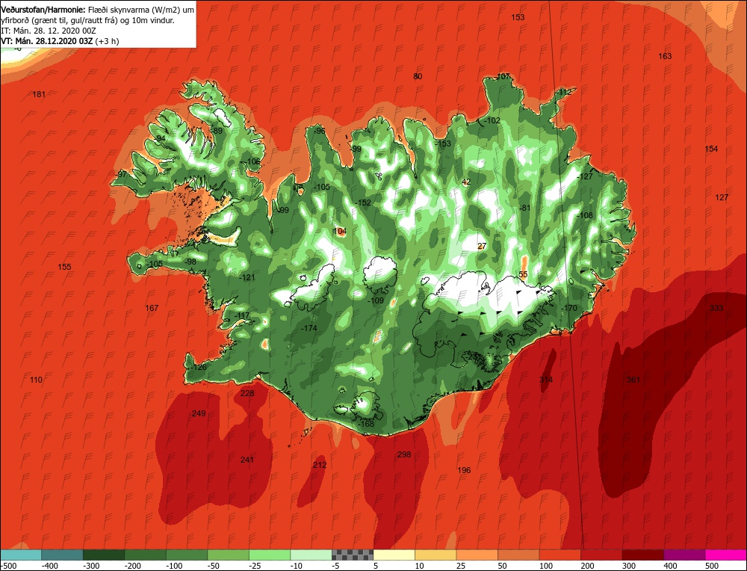Select the valid time line 'VT: Mán. 28.12.2020 03Z'
The image size is (747, 571).
tap(46, 41)
